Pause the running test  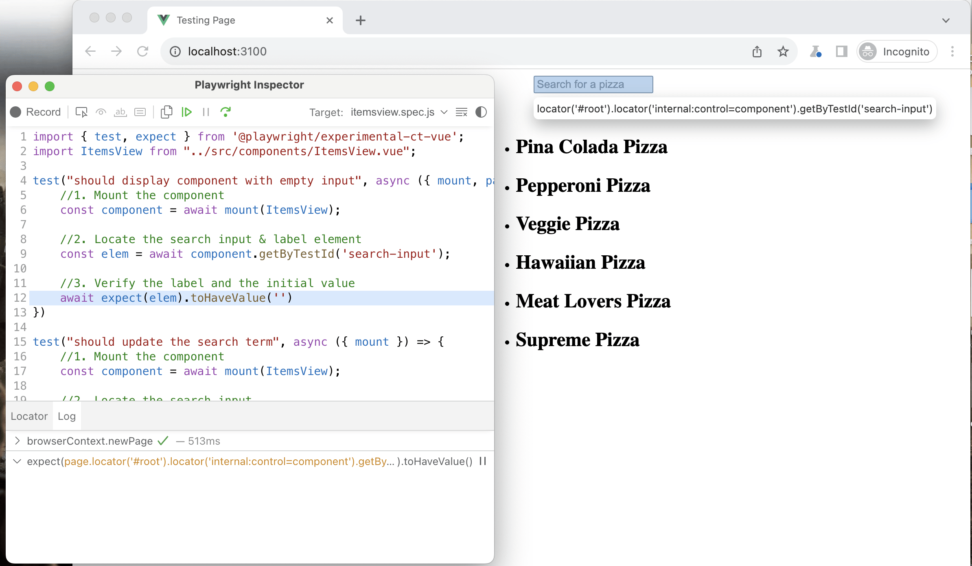click(x=206, y=112)
